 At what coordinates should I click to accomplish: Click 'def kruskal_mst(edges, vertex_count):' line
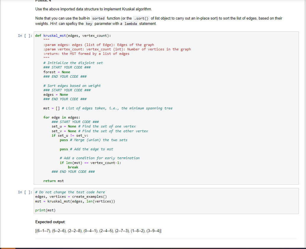tap(73, 36)
